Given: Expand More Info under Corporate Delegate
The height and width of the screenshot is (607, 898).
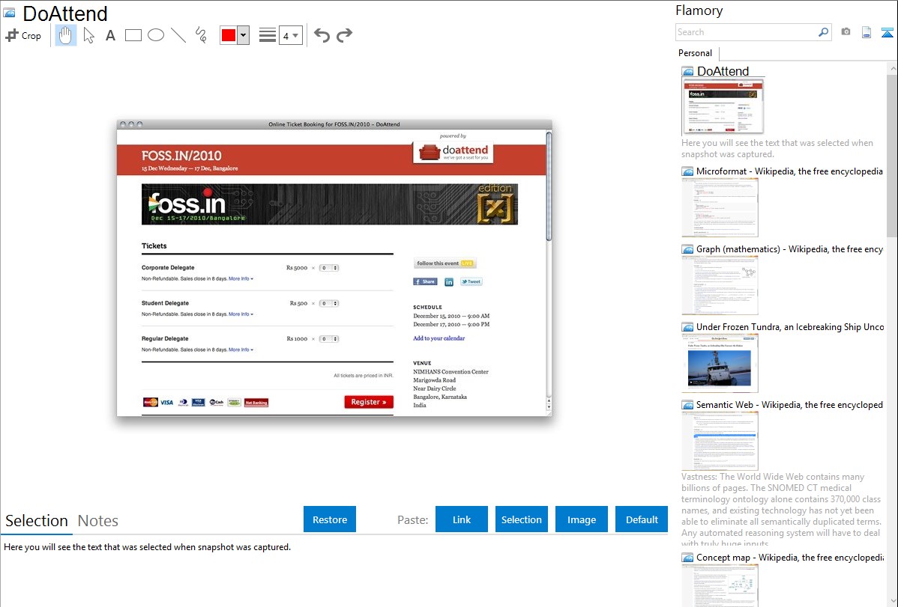Looking at the screenshot, I should pyautogui.click(x=241, y=278).
